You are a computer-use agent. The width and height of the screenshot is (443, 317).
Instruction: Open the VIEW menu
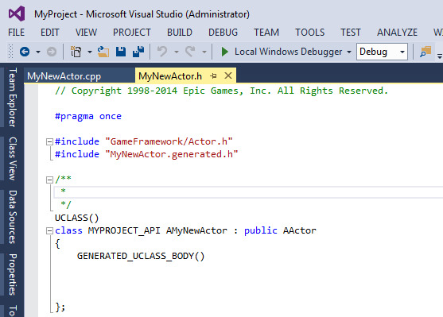pos(86,33)
